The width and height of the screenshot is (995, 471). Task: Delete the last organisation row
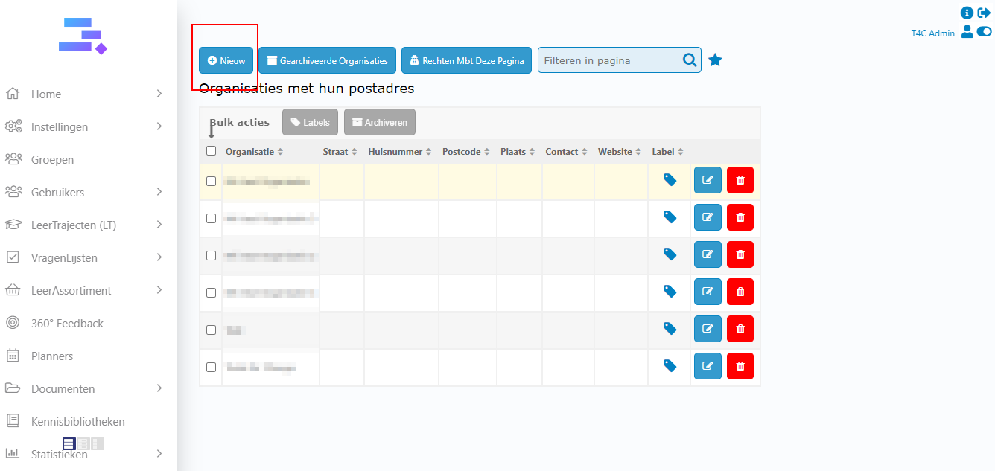pos(740,366)
